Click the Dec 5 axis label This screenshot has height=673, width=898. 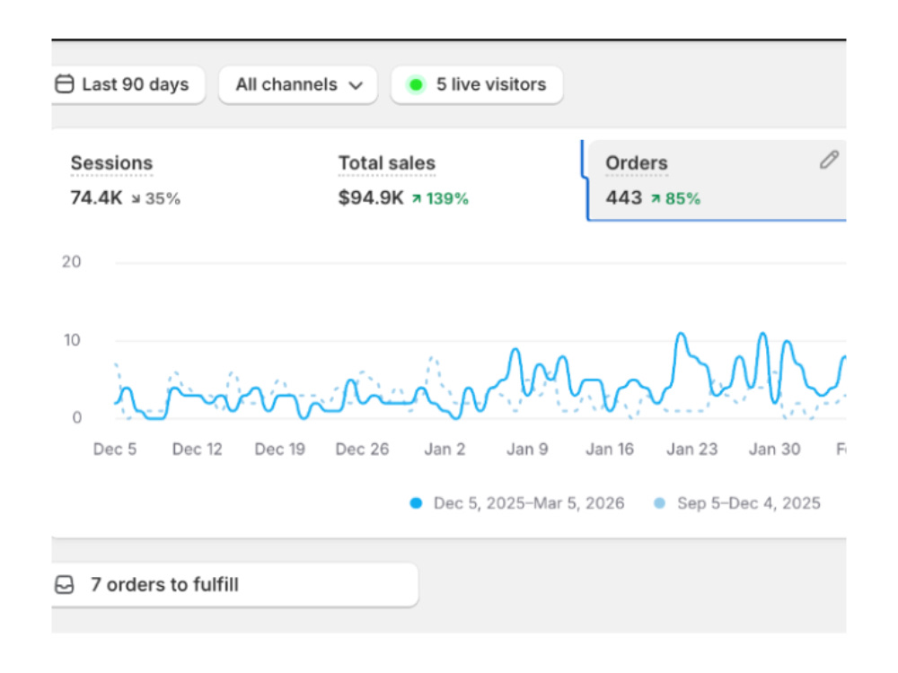pos(115,450)
